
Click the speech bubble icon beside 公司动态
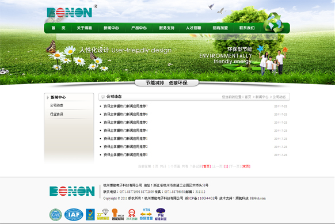103,97
